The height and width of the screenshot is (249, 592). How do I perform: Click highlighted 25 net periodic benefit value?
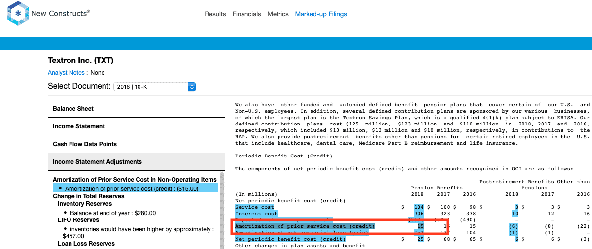[420, 239]
